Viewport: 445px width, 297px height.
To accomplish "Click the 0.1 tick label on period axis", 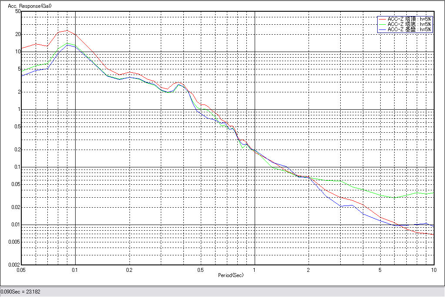I will click(x=75, y=270).
